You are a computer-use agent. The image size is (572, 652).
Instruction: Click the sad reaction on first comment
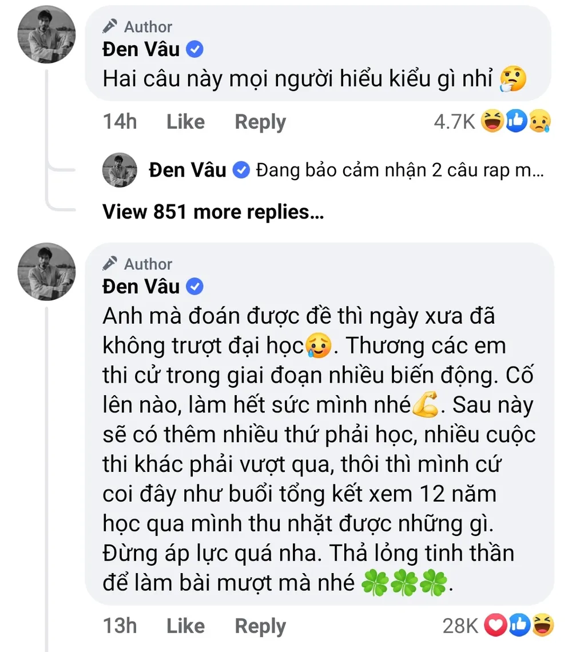540,122
